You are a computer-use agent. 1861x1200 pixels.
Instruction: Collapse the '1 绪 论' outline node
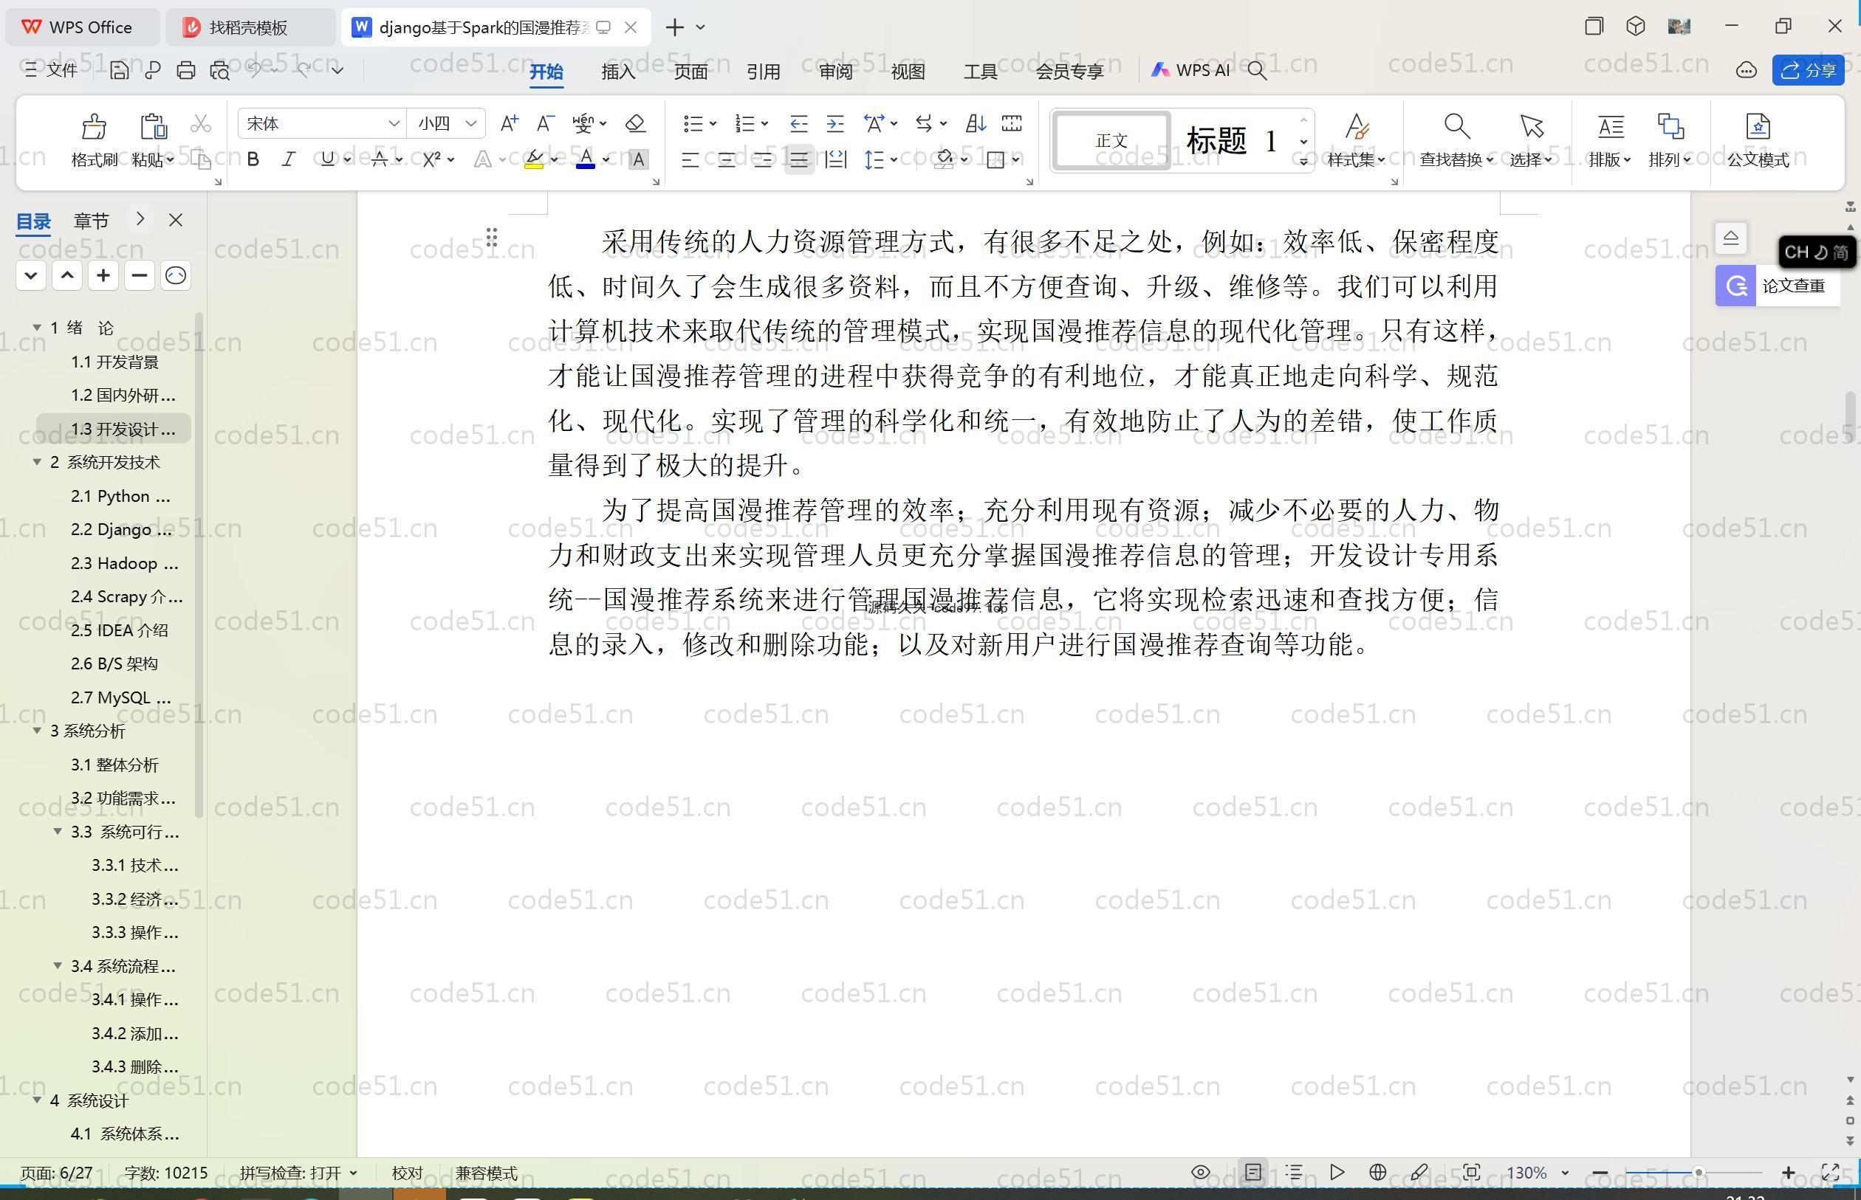(x=37, y=327)
